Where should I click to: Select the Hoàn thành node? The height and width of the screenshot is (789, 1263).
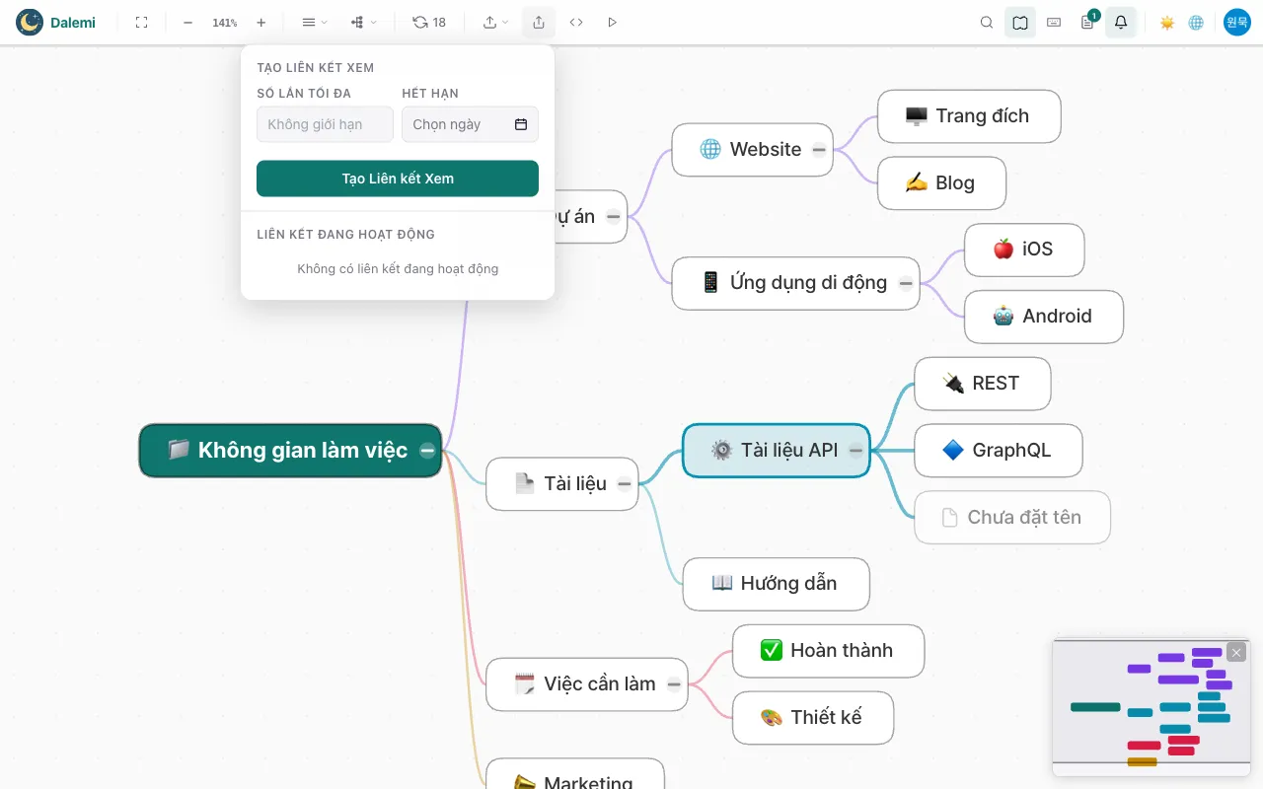[x=829, y=651]
